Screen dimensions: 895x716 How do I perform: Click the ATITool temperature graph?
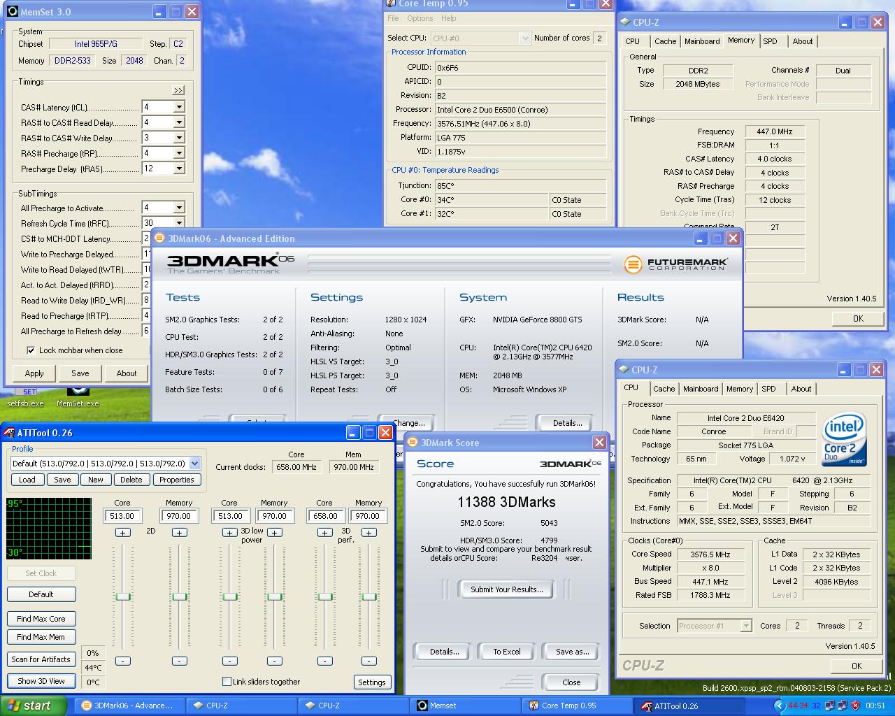[49, 529]
